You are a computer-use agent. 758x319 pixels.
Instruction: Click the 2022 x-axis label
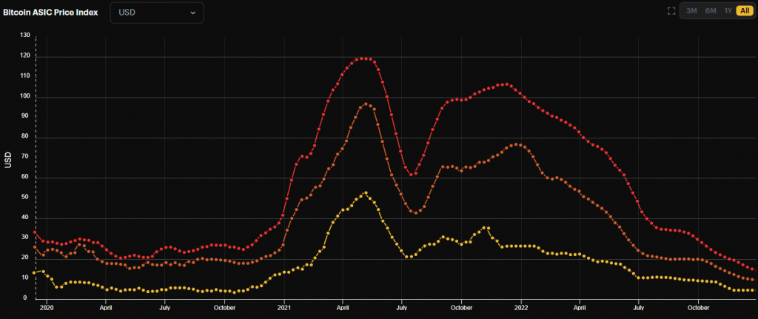coord(521,307)
